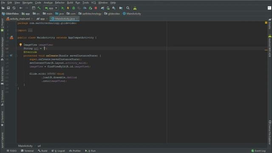Stop the app with the red square

pyautogui.click(x=96, y=8)
